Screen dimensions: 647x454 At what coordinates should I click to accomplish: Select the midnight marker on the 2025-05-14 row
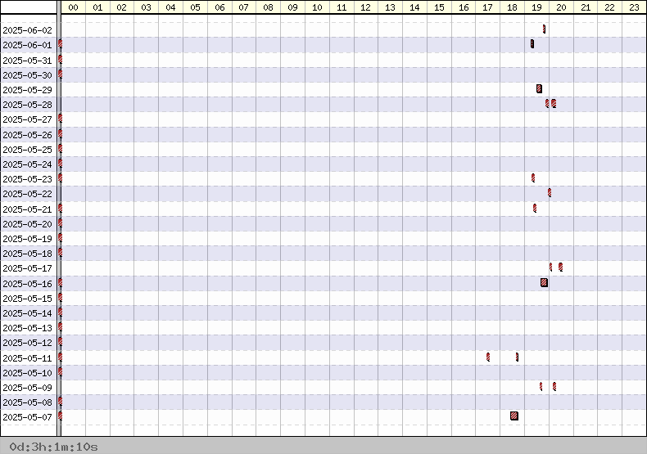(61, 312)
